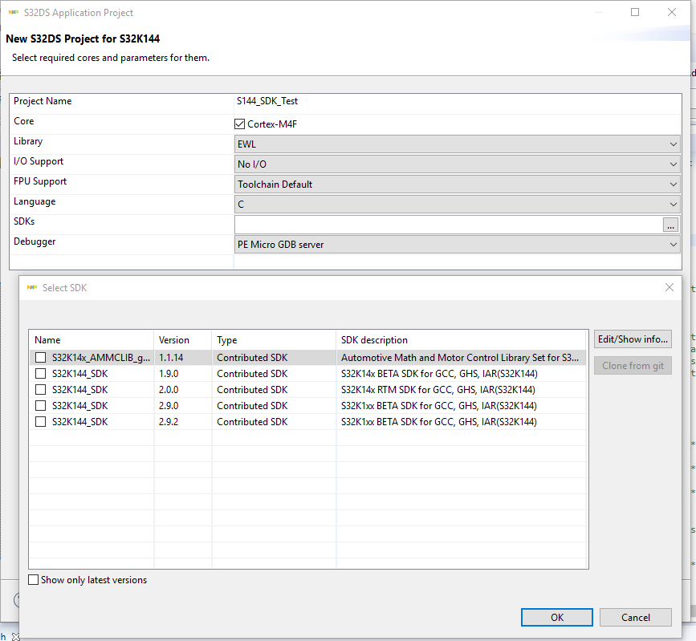Click the S32DS Application Project window icon
Image resolution: width=696 pixels, height=641 pixels.
(x=13, y=13)
